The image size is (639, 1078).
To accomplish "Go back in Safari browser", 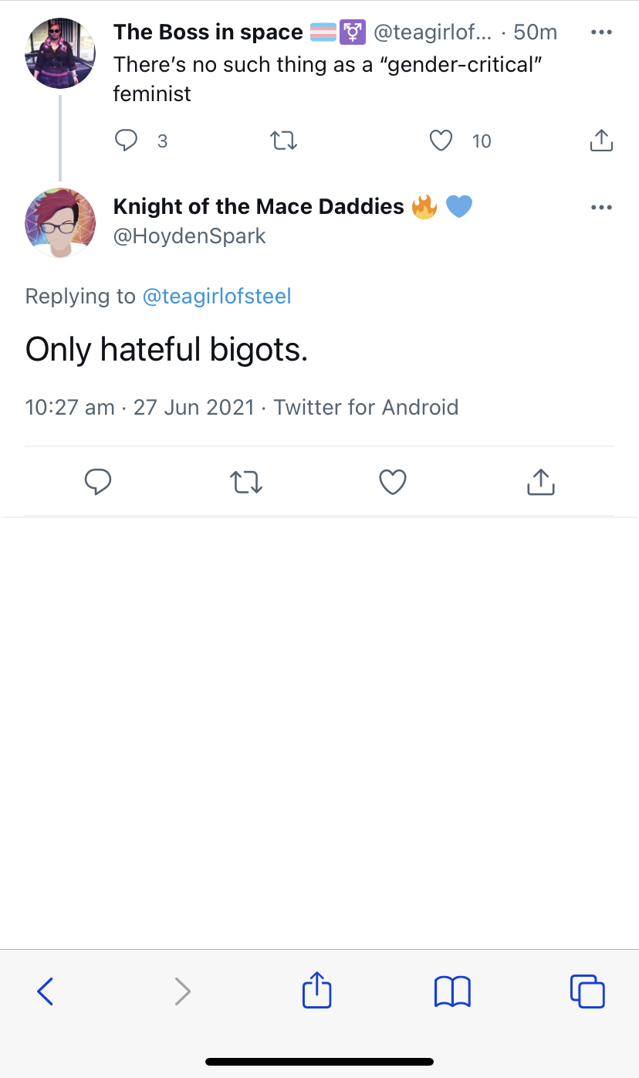I will 46,991.
